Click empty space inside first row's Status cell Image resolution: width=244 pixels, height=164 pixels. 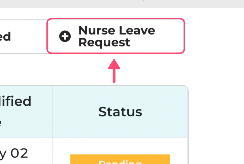click(x=120, y=146)
